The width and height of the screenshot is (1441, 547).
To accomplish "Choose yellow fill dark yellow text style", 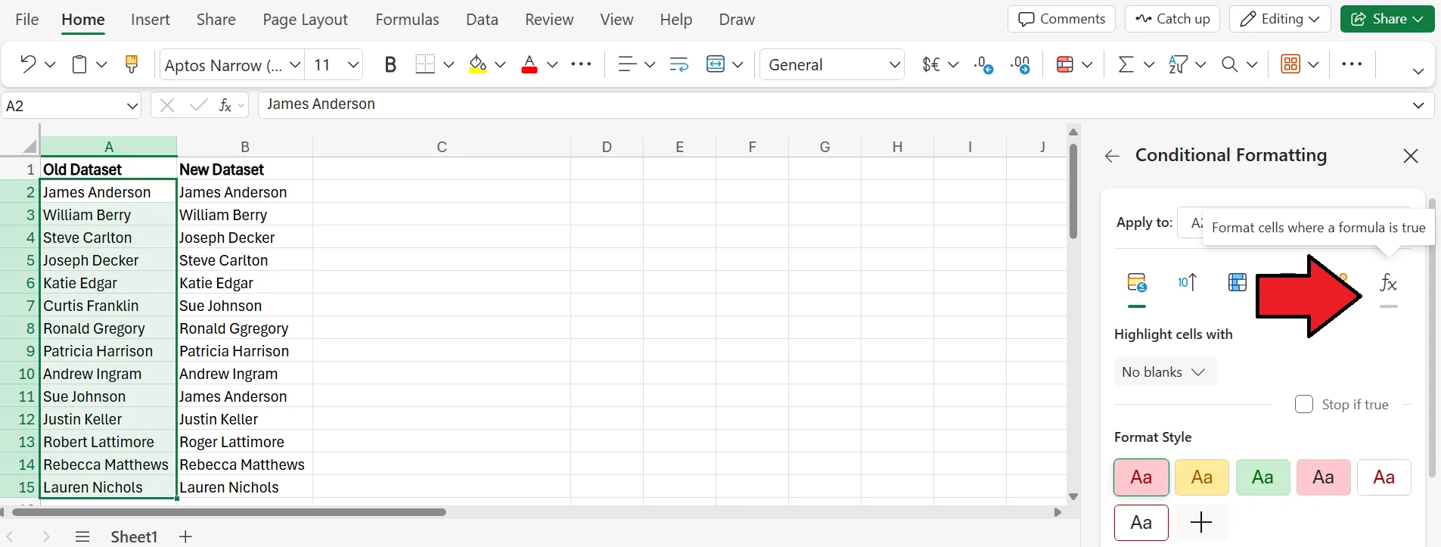I will tap(1202, 477).
